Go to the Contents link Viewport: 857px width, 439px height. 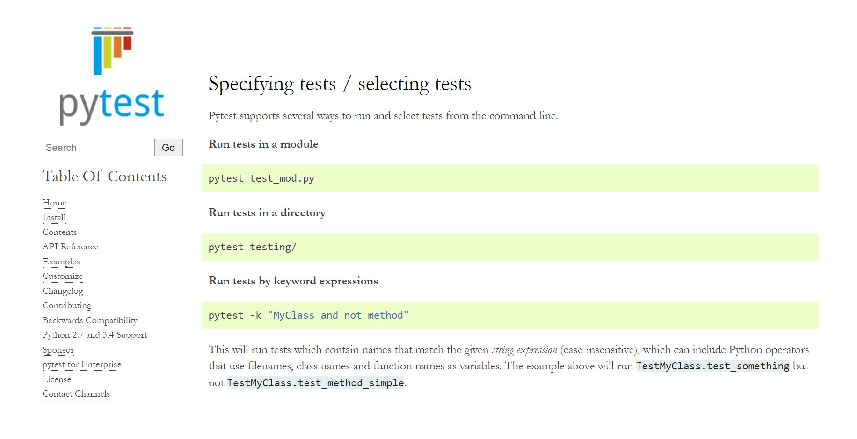59,232
